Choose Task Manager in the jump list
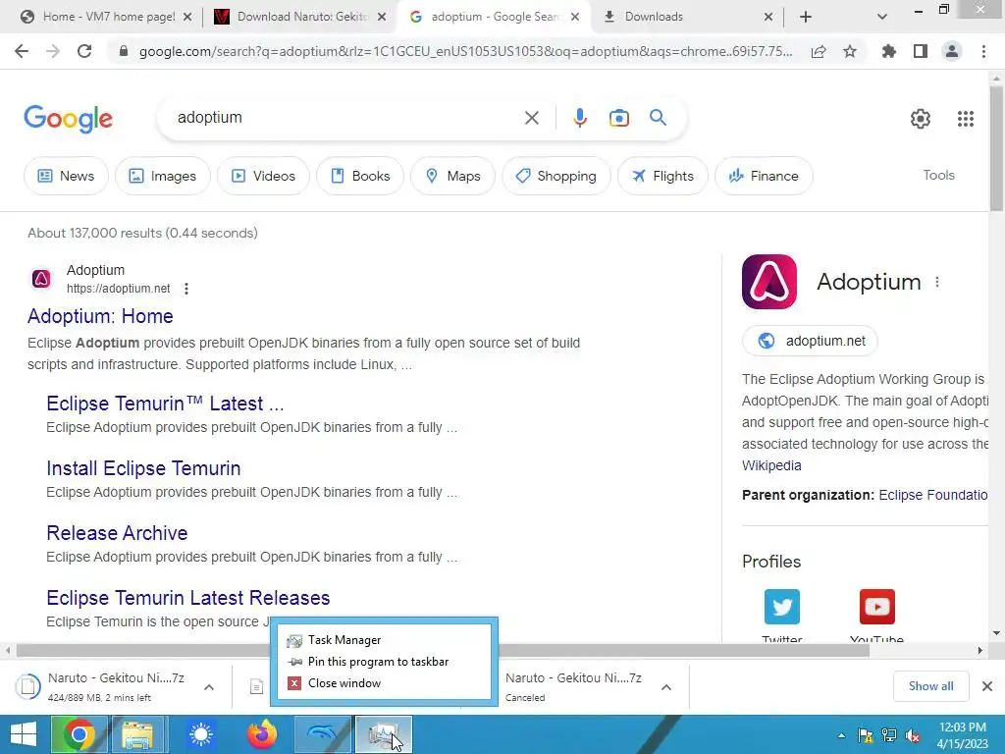The width and height of the screenshot is (1005, 754). (383, 640)
